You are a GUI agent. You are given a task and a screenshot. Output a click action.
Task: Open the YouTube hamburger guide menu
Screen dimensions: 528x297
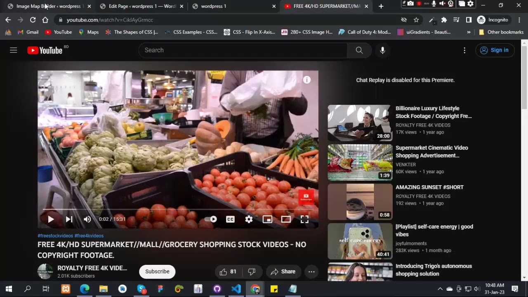tap(14, 50)
